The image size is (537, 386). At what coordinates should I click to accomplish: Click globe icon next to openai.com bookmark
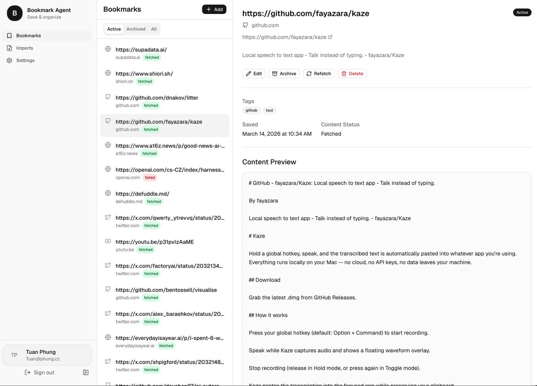coord(108,169)
